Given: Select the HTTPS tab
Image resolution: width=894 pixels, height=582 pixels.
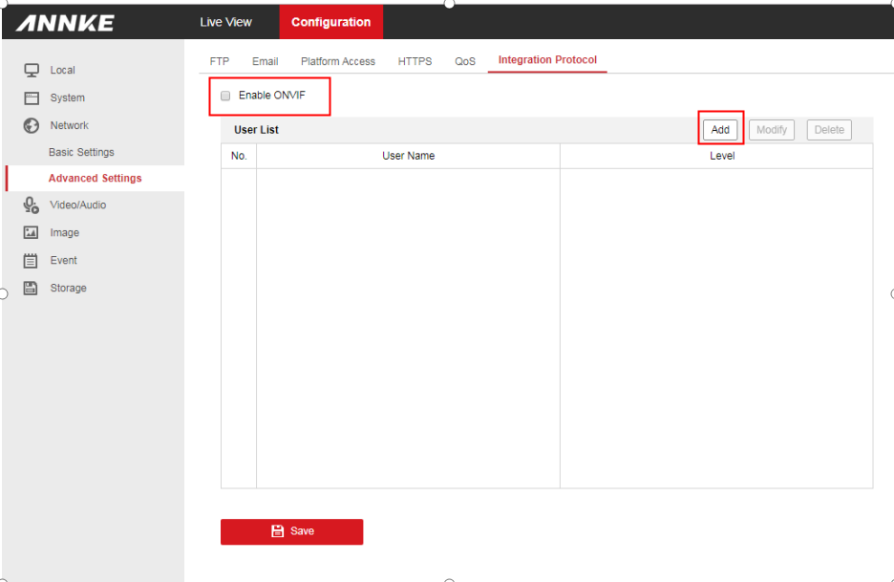Looking at the screenshot, I should tap(415, 61).
